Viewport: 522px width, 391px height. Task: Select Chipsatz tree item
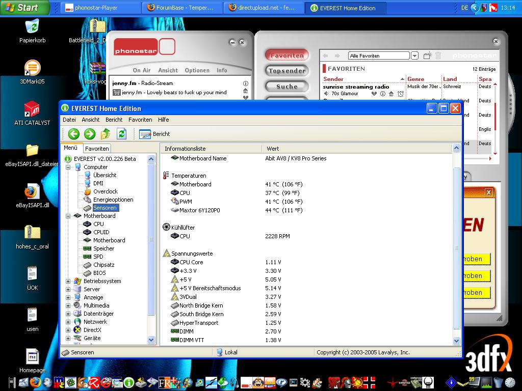[104, 265]
